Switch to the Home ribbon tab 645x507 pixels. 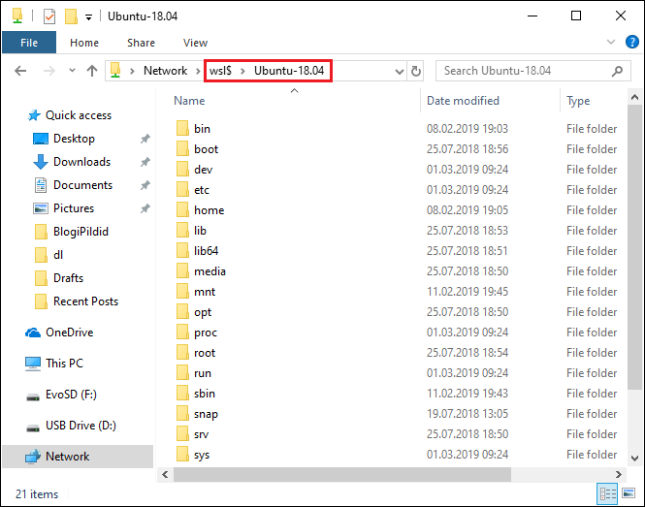click(84, 43)
